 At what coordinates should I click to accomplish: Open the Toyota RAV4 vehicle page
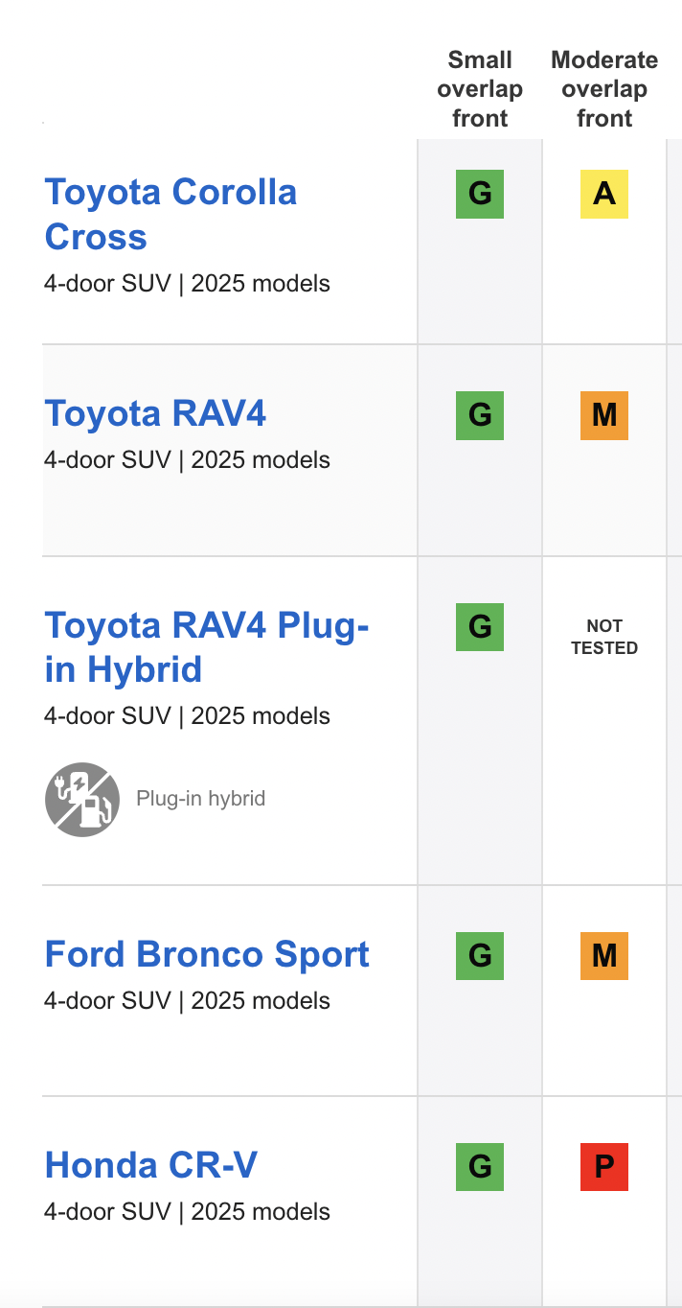tap(156, 413)
